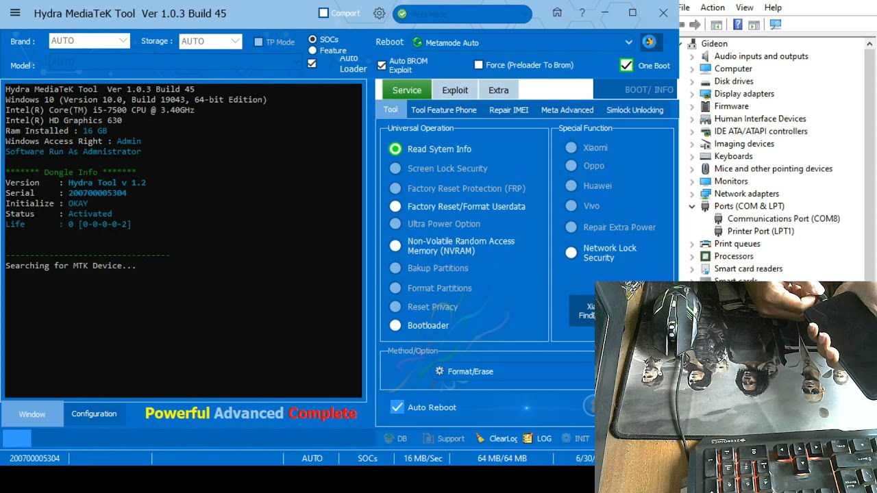Open the hamburger menu in Hydra Tool
The height and width of the screenshot is (493, 877).
15,13
